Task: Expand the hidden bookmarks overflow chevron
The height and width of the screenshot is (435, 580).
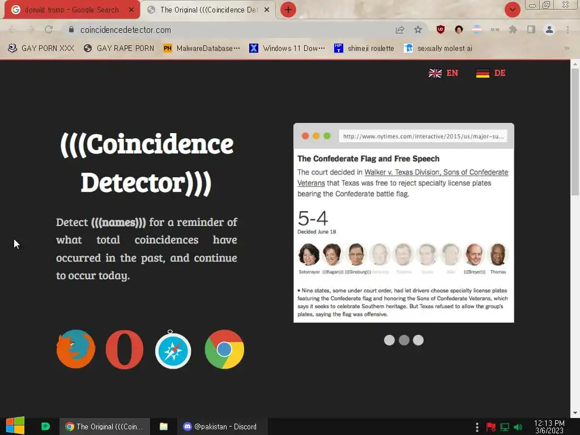Action: 566,48
